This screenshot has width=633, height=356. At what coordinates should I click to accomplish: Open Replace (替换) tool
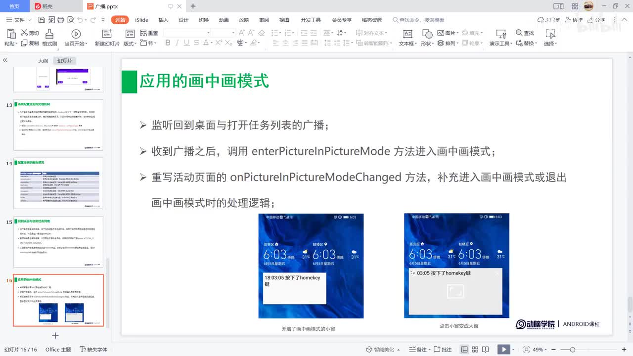pyautogui.click(x=526, y=44)
